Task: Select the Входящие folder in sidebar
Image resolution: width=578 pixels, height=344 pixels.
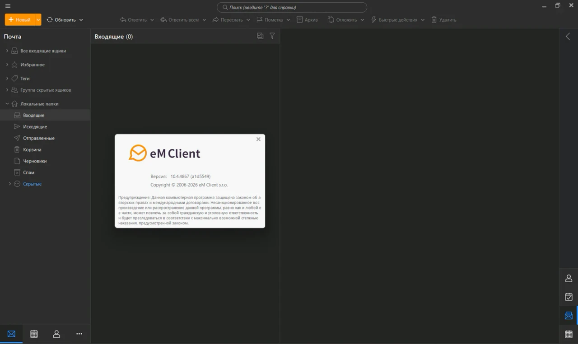Action: click(45, 115)
